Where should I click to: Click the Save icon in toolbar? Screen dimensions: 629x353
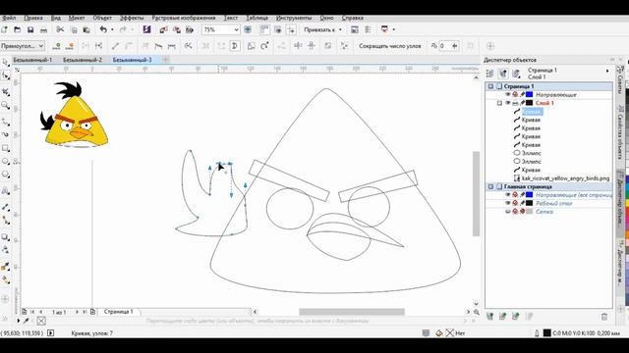click(30, 29)
